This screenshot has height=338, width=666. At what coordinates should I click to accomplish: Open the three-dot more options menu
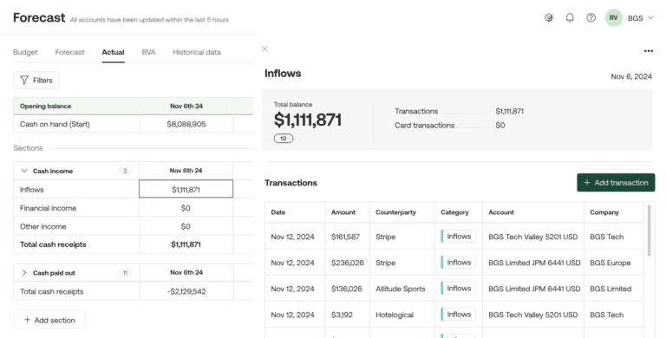click(648, 51)
